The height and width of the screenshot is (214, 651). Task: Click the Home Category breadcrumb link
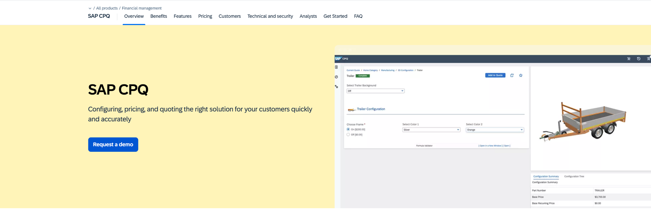371,70
